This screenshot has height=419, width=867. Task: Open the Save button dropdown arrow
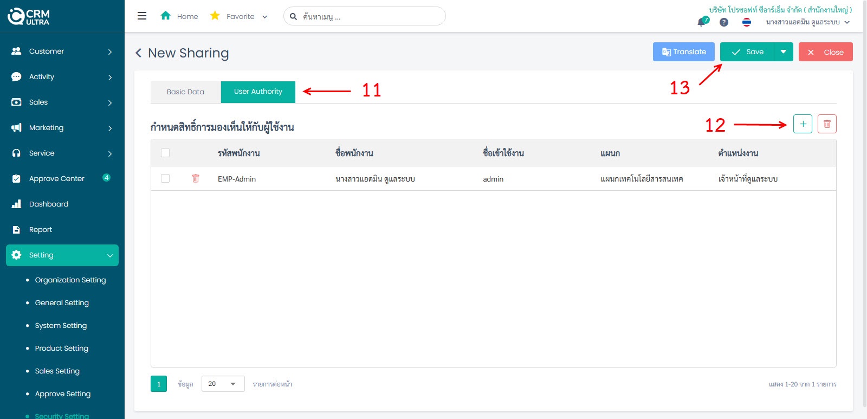[x=784, y=52]
